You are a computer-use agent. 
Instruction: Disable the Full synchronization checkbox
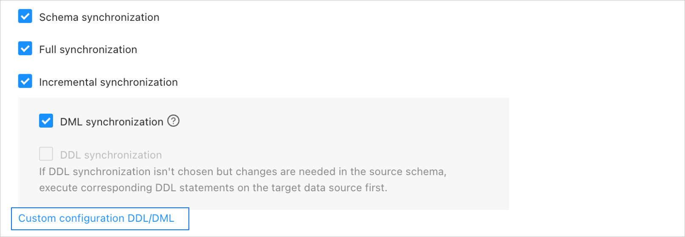pyautogui.click(x=25, y=49)
